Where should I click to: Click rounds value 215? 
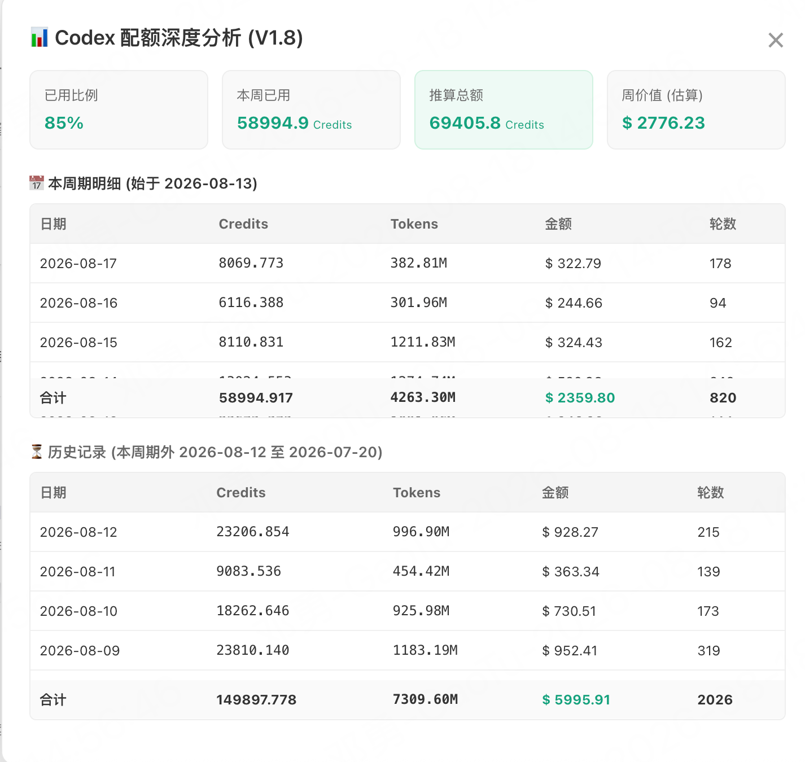708,532
